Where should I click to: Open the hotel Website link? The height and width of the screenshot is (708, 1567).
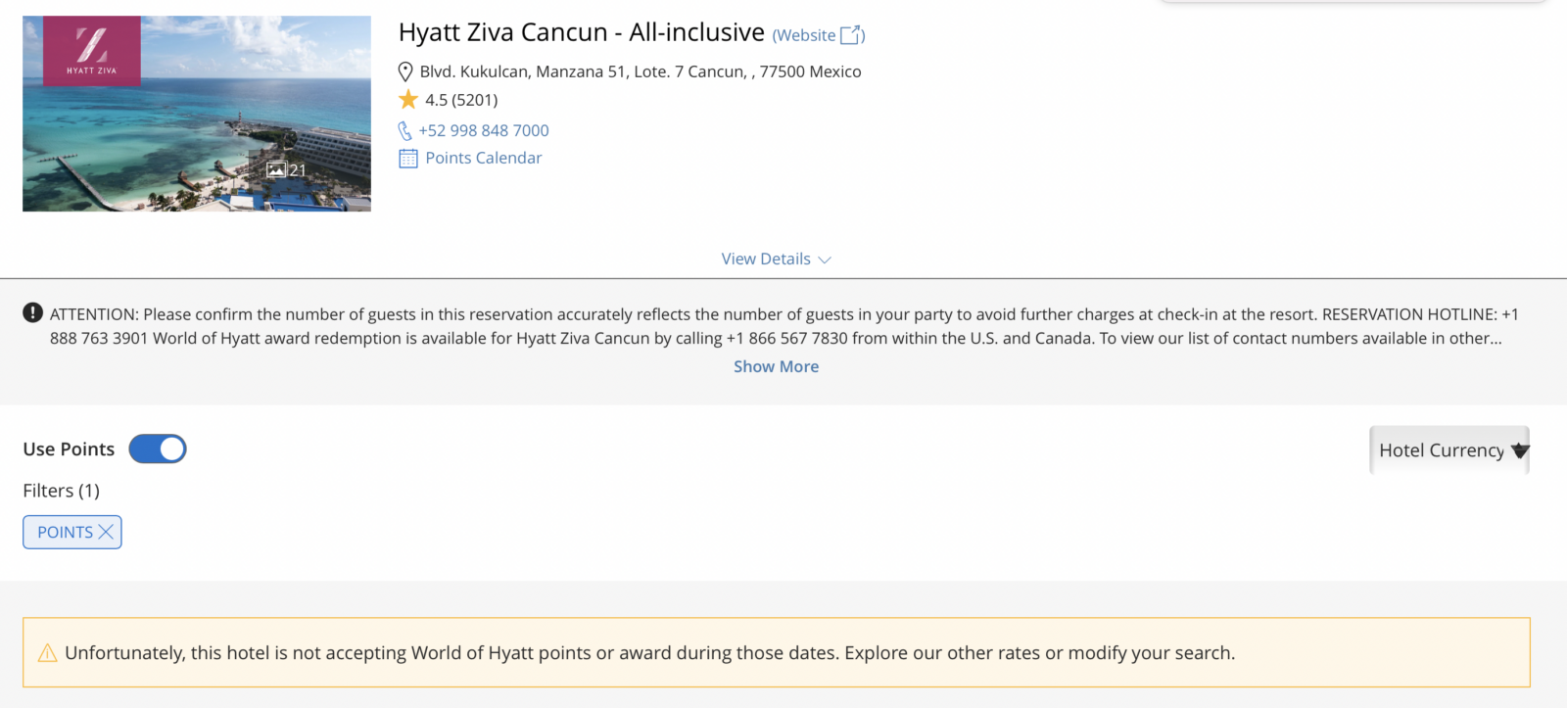804,35
